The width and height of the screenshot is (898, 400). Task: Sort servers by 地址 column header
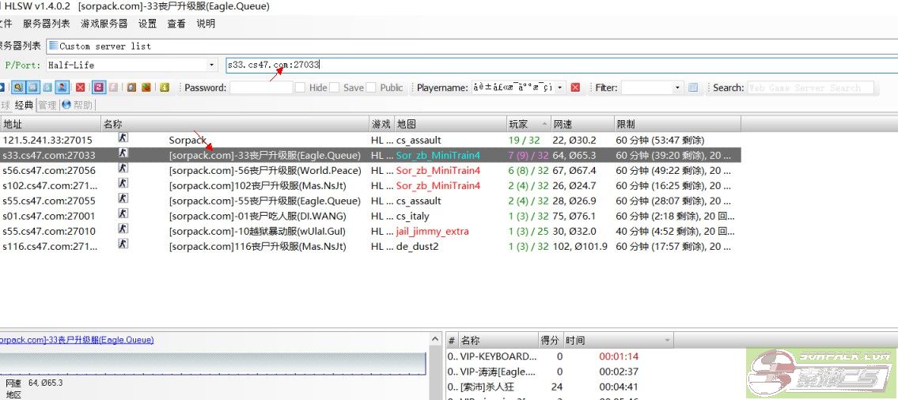(51, 123)
